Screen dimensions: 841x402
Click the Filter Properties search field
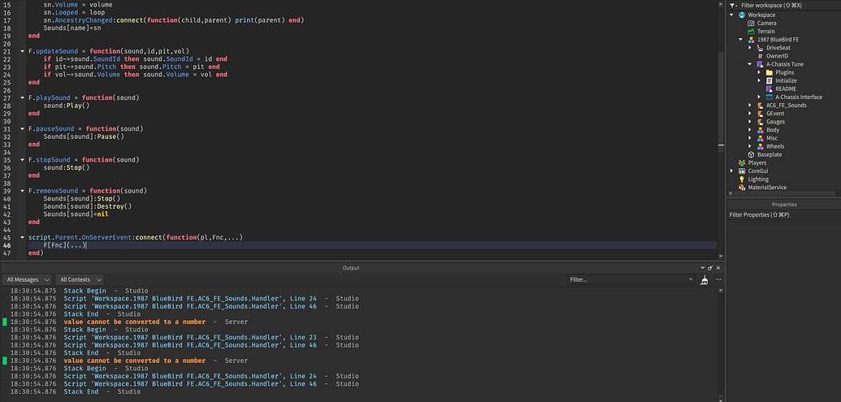tap(783, 215)
